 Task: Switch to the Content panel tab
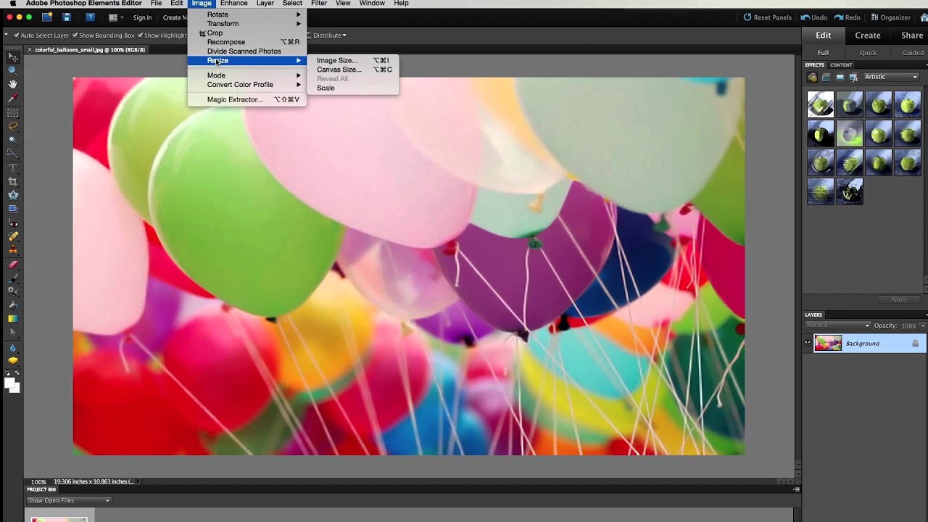click(x=841, y=65)
